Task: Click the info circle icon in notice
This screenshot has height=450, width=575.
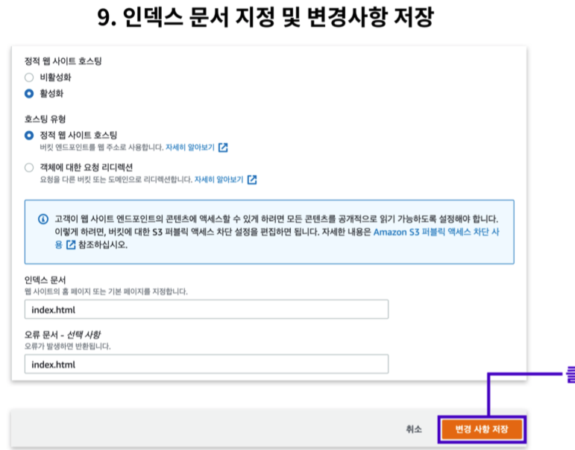Action: (43, 219)
